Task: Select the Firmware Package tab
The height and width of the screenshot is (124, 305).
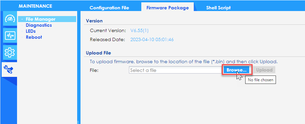Action: tap(167, 8)
